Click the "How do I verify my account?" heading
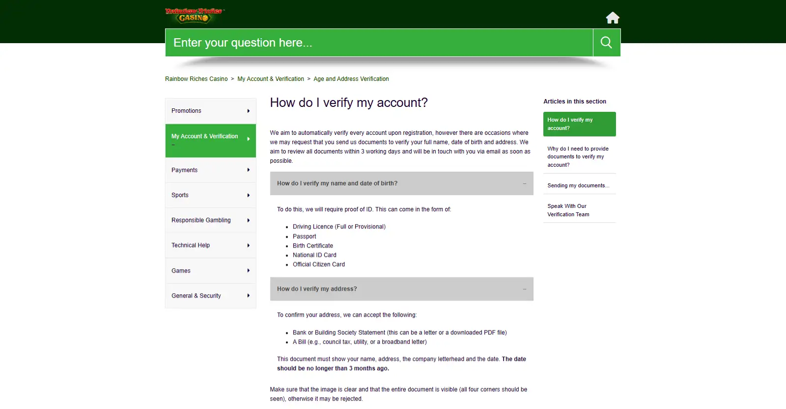The height and width of the screenshot is (409, 786). (349, 102)
